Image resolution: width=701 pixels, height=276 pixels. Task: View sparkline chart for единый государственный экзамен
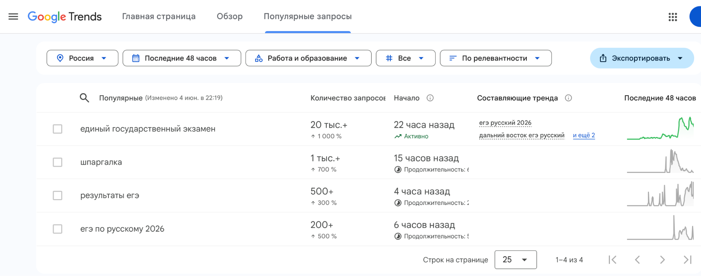[660, 128]
